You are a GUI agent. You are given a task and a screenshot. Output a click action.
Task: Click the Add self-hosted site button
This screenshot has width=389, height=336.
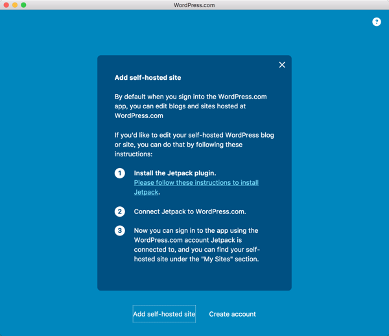point(164,314)
